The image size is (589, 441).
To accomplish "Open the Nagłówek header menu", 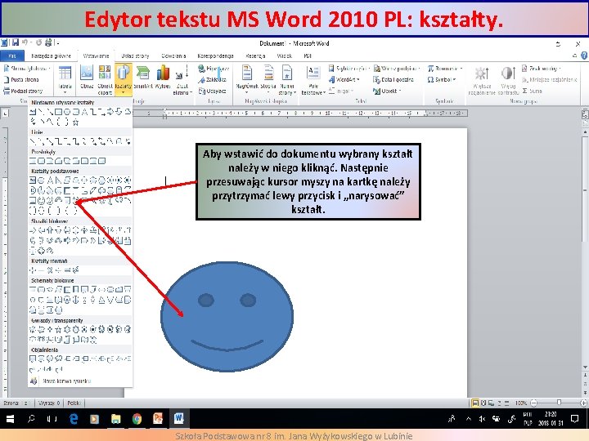I will point(246,78).
